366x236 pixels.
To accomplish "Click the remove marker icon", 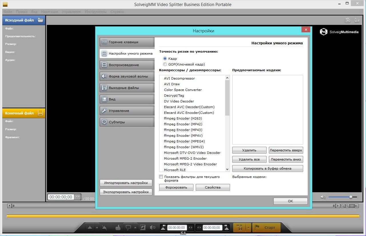I will (x=104, y=228).
